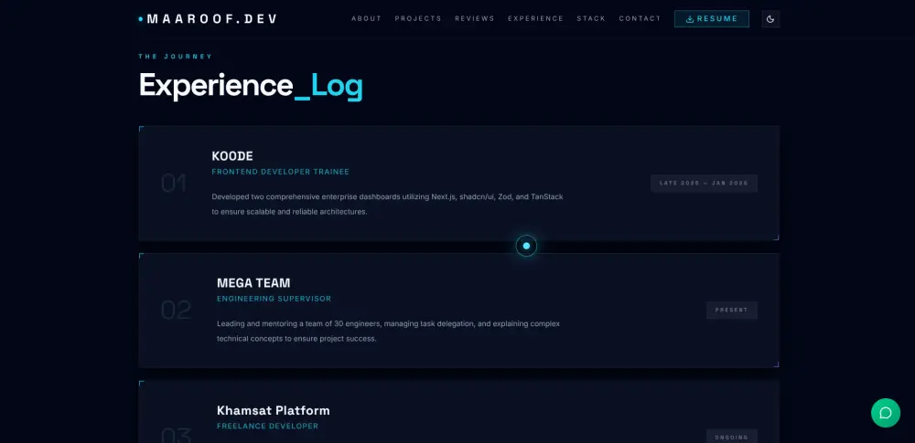This screenshot has height=443, width=915.
Task: Open the Reviews nav item
Action: (x=475, y=18)
